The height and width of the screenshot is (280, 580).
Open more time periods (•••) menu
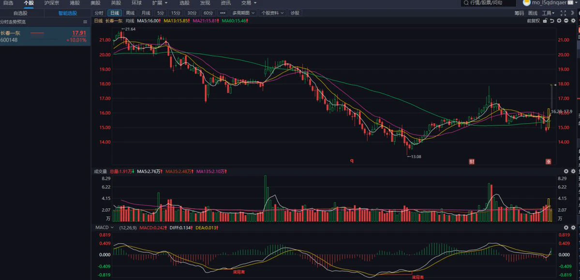(x=223, y=13)
